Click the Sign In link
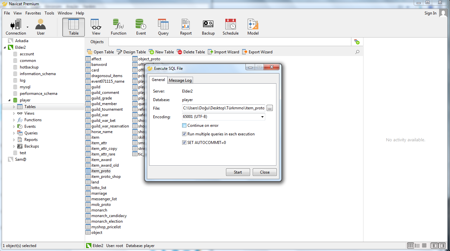The width and height of the screenshot is (450, 251). 430,13
